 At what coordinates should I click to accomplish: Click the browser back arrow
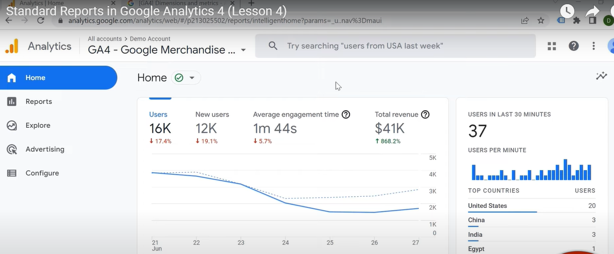pos(8,21)
